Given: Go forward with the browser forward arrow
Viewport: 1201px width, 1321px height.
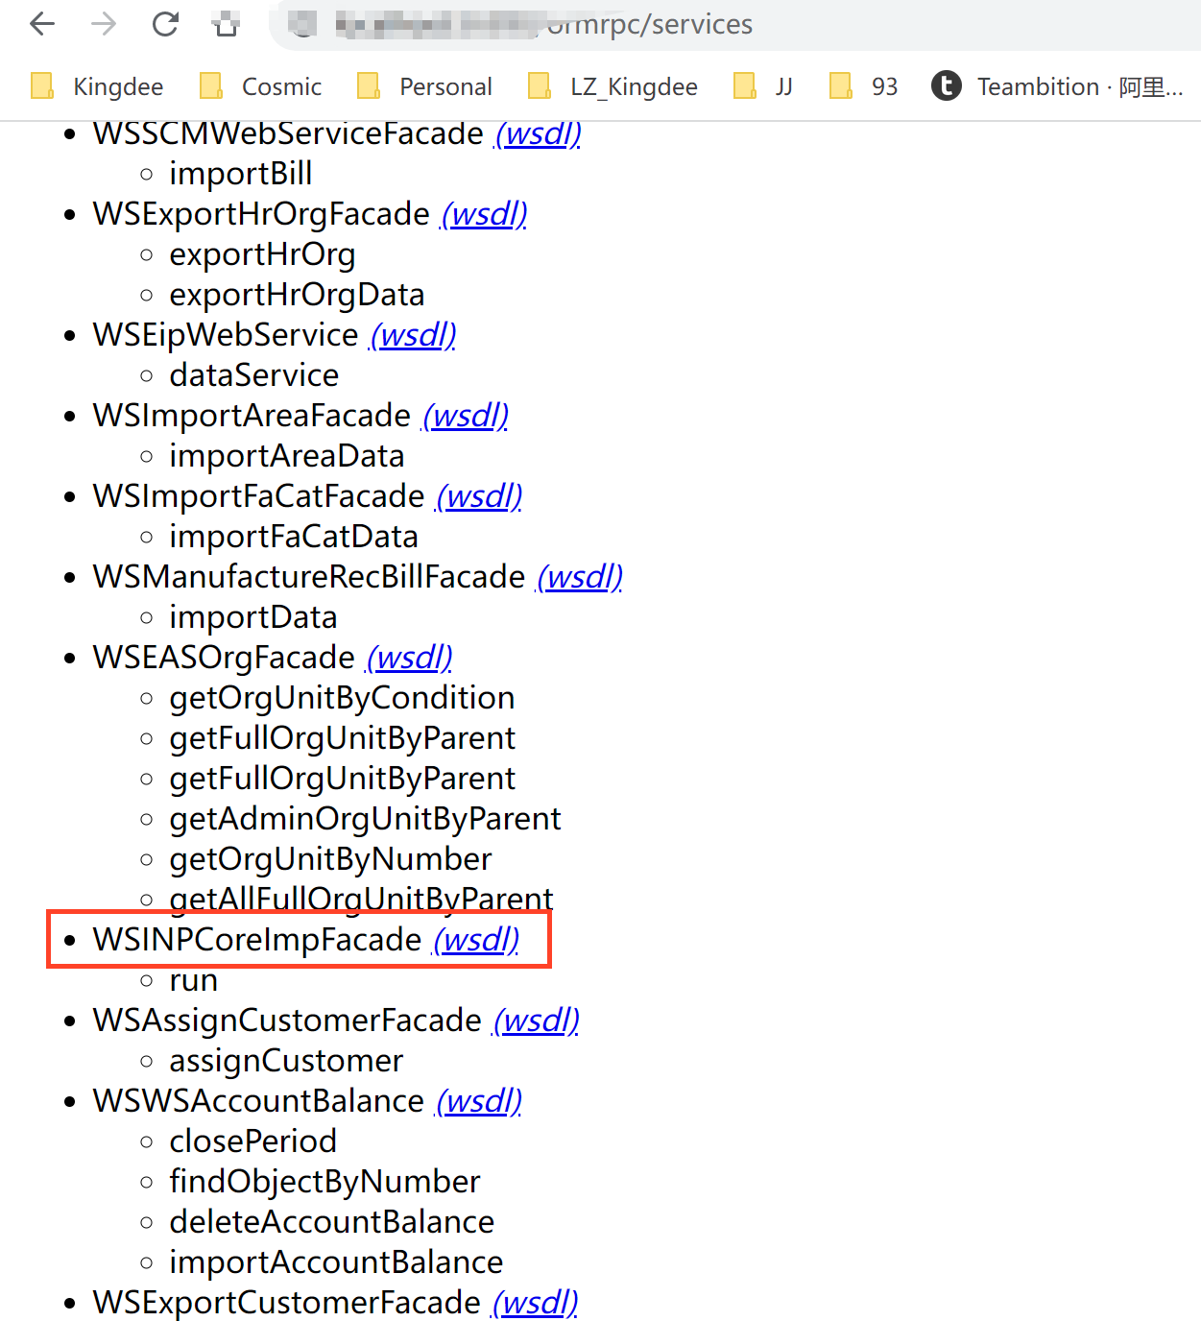Looking at the screenshot, I should pyautogui.click(x=103, y=24).
